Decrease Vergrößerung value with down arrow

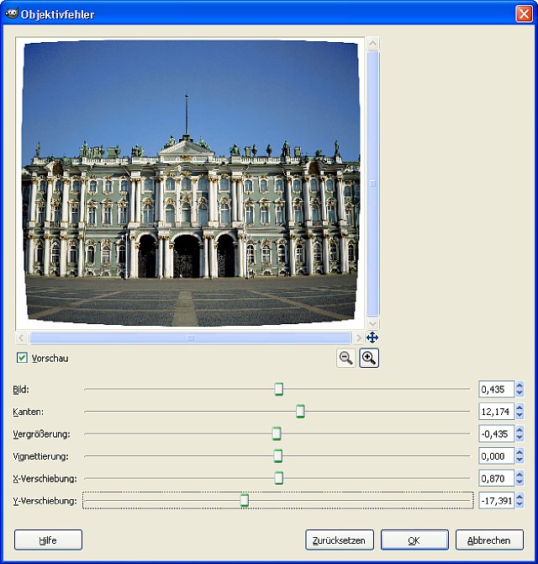(x=520, y=438)
